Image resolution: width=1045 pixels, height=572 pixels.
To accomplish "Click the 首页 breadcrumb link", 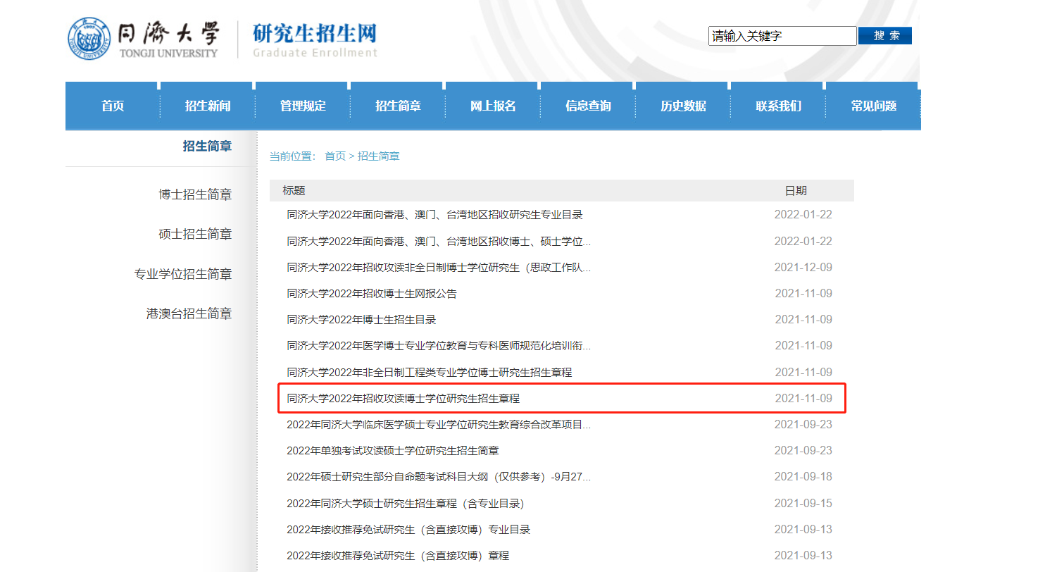I will pos(335,156).
